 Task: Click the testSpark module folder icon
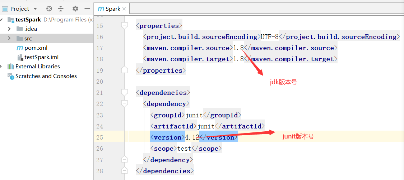point(10,20)
